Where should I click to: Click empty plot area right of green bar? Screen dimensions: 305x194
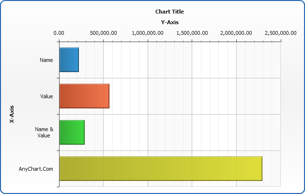click(184, 132)
